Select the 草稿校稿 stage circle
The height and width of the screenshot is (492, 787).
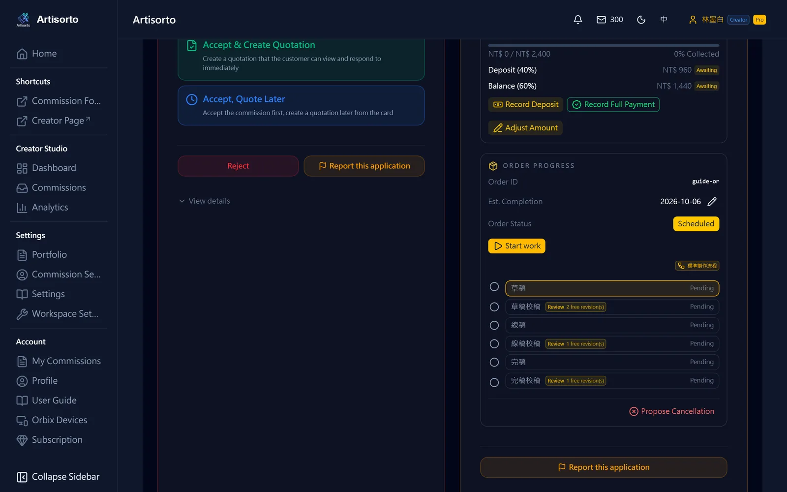(x=494, y=307)
